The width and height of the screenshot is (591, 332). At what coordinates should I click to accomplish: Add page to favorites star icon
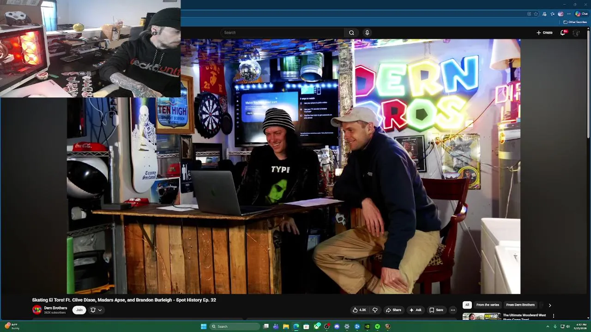(536, 14)
